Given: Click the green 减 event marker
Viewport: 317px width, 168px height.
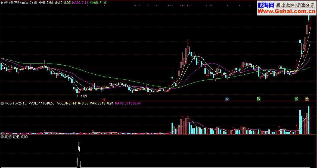Looking at the screenshot, I should (x=296, y=99).
